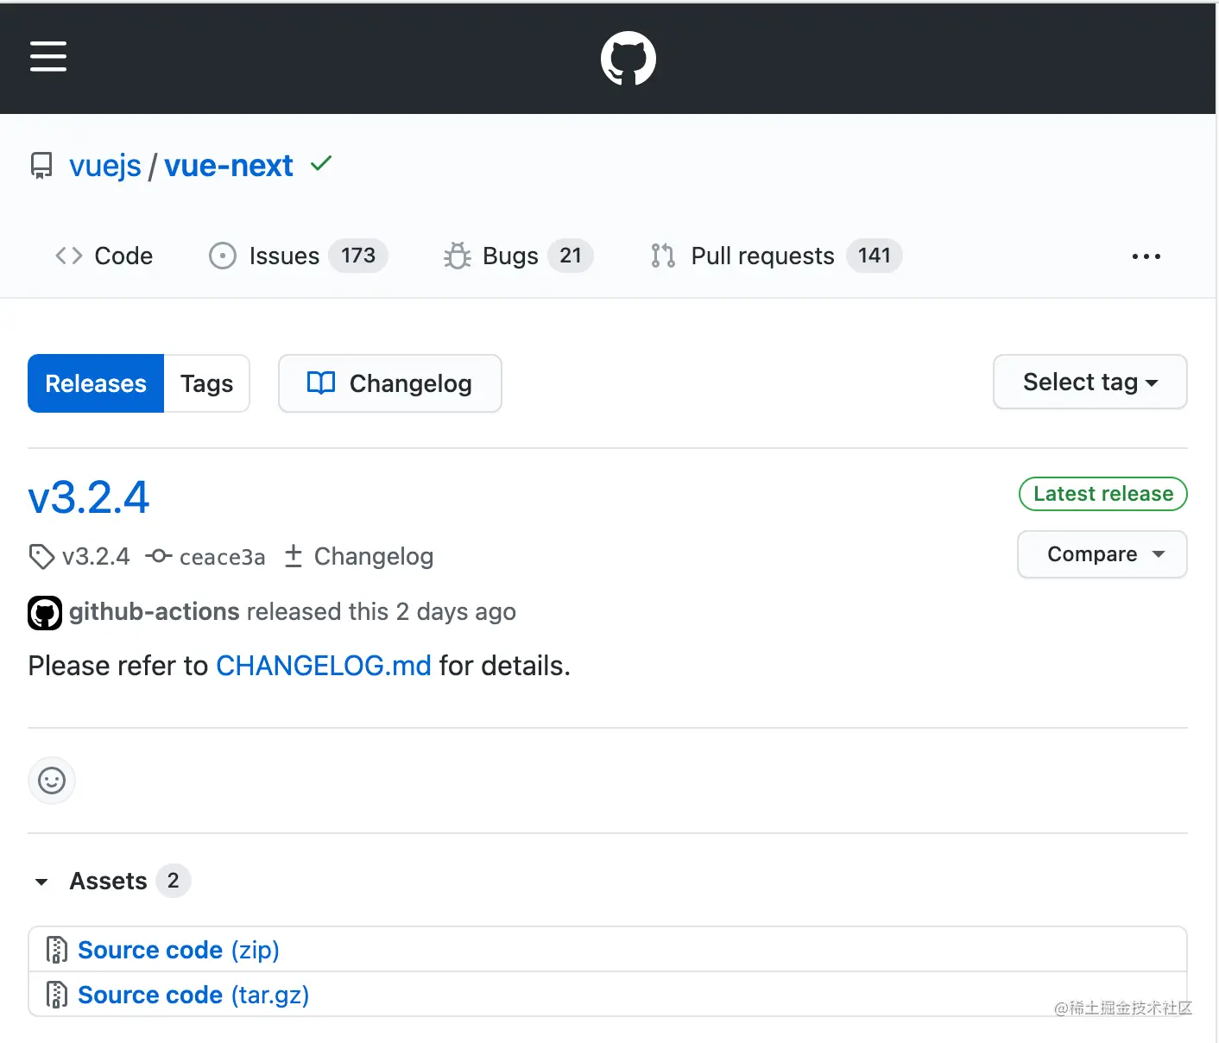Click the tag icon beside v3.2.4
1219x1043 pixels.
41,557
